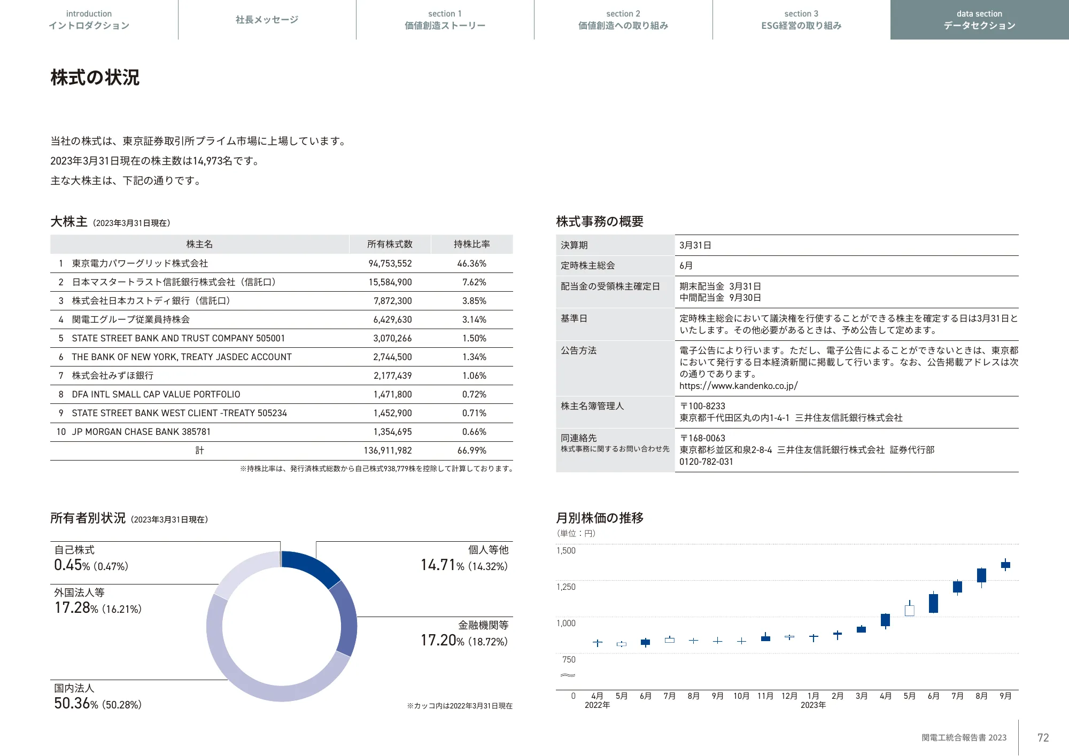Select the 月別株価の推移 chart title
1069x756 pixels.
600,518
